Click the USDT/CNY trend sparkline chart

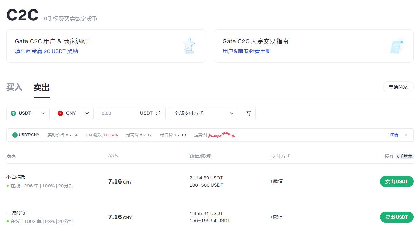pyautogui.click(x=222, y=135)
